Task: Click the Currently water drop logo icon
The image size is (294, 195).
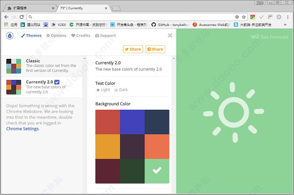Action: coord(10,35)
